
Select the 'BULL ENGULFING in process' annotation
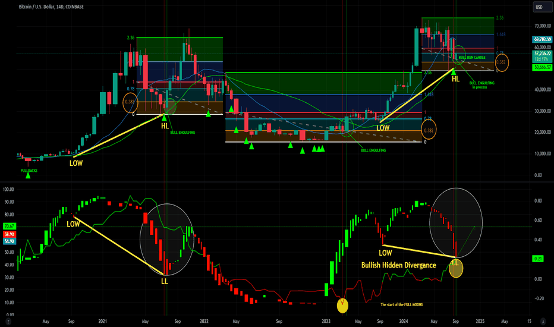pyautogui.click(x=481, y=85)
